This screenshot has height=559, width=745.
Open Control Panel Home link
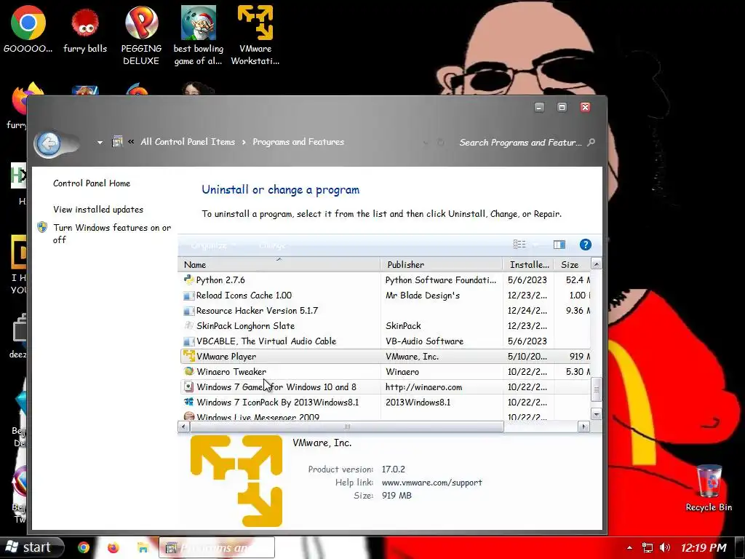pos(92,183)
